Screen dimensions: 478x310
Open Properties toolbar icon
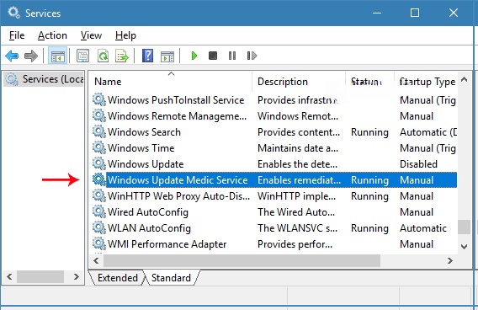coord(83,56)
